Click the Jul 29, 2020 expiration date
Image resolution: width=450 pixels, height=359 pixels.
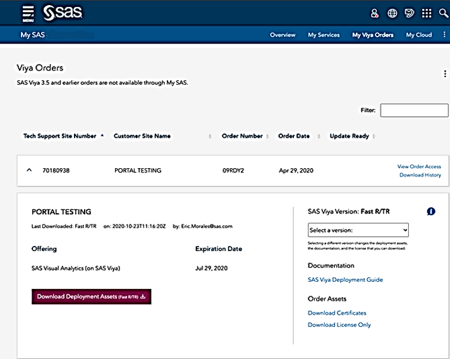point(211,269)
